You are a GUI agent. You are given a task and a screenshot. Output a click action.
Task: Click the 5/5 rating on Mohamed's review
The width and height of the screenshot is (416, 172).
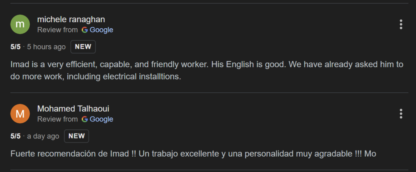15,136
